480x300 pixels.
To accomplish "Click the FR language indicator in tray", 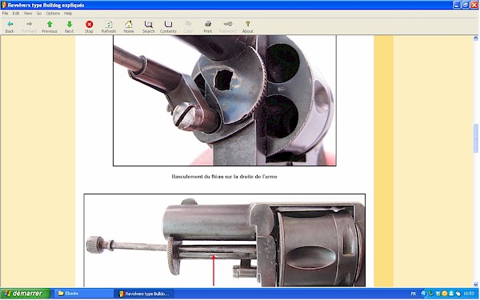I will (414, 294).
